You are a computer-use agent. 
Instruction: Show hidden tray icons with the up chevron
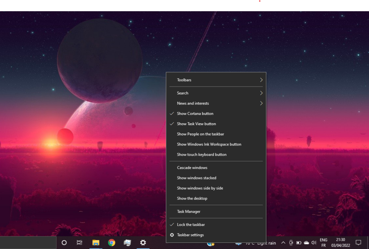pyautogui.click(x=283, y=243)
